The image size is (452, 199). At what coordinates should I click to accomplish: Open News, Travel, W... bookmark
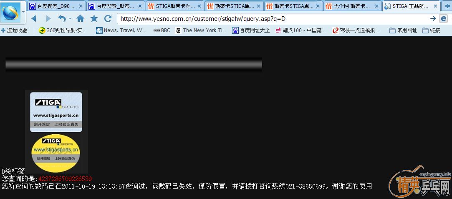tap(121, 30)
